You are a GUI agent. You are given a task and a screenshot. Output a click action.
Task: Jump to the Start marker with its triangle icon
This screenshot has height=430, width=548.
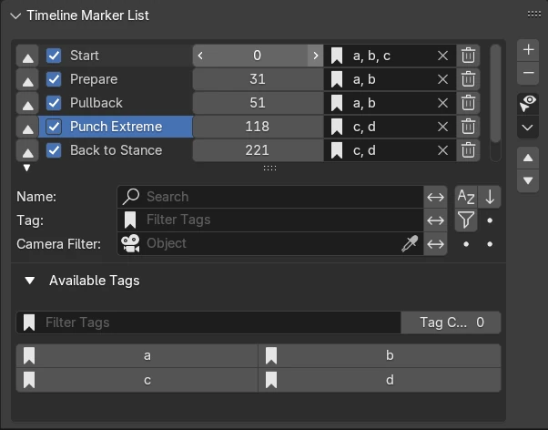[27, 56]
